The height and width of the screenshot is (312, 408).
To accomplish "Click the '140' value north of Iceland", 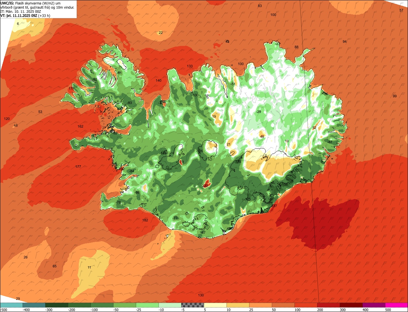I will click(x=158, y=80).
